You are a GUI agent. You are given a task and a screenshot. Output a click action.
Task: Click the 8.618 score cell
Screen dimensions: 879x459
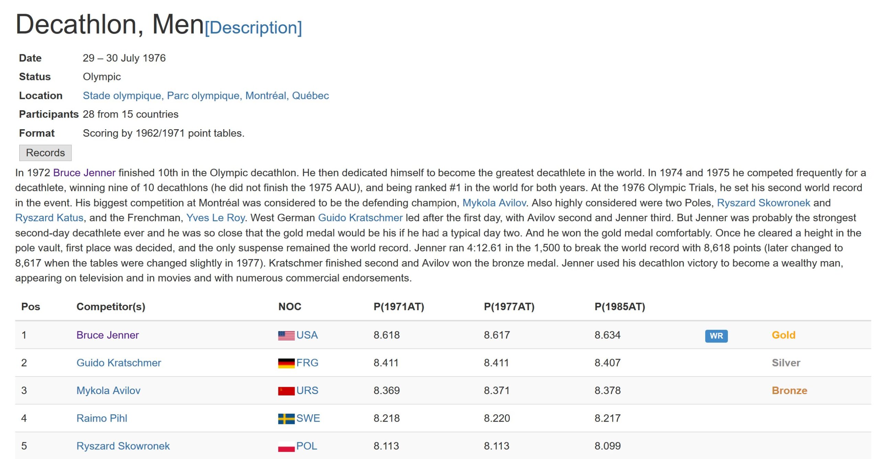(387, 335)
